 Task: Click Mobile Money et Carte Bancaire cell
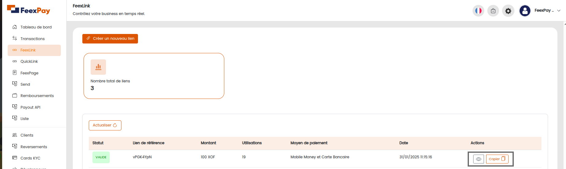(320, 157)
